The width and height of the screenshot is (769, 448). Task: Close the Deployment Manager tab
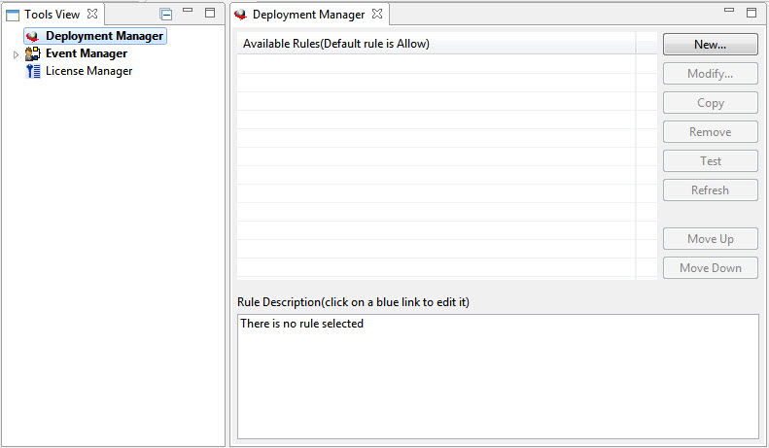(x=377, y=14)
